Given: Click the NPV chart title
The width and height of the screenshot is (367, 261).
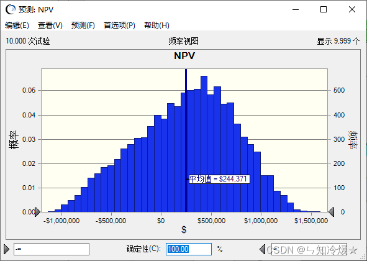Looking at the screenshot, I should (x=184, y=56).
